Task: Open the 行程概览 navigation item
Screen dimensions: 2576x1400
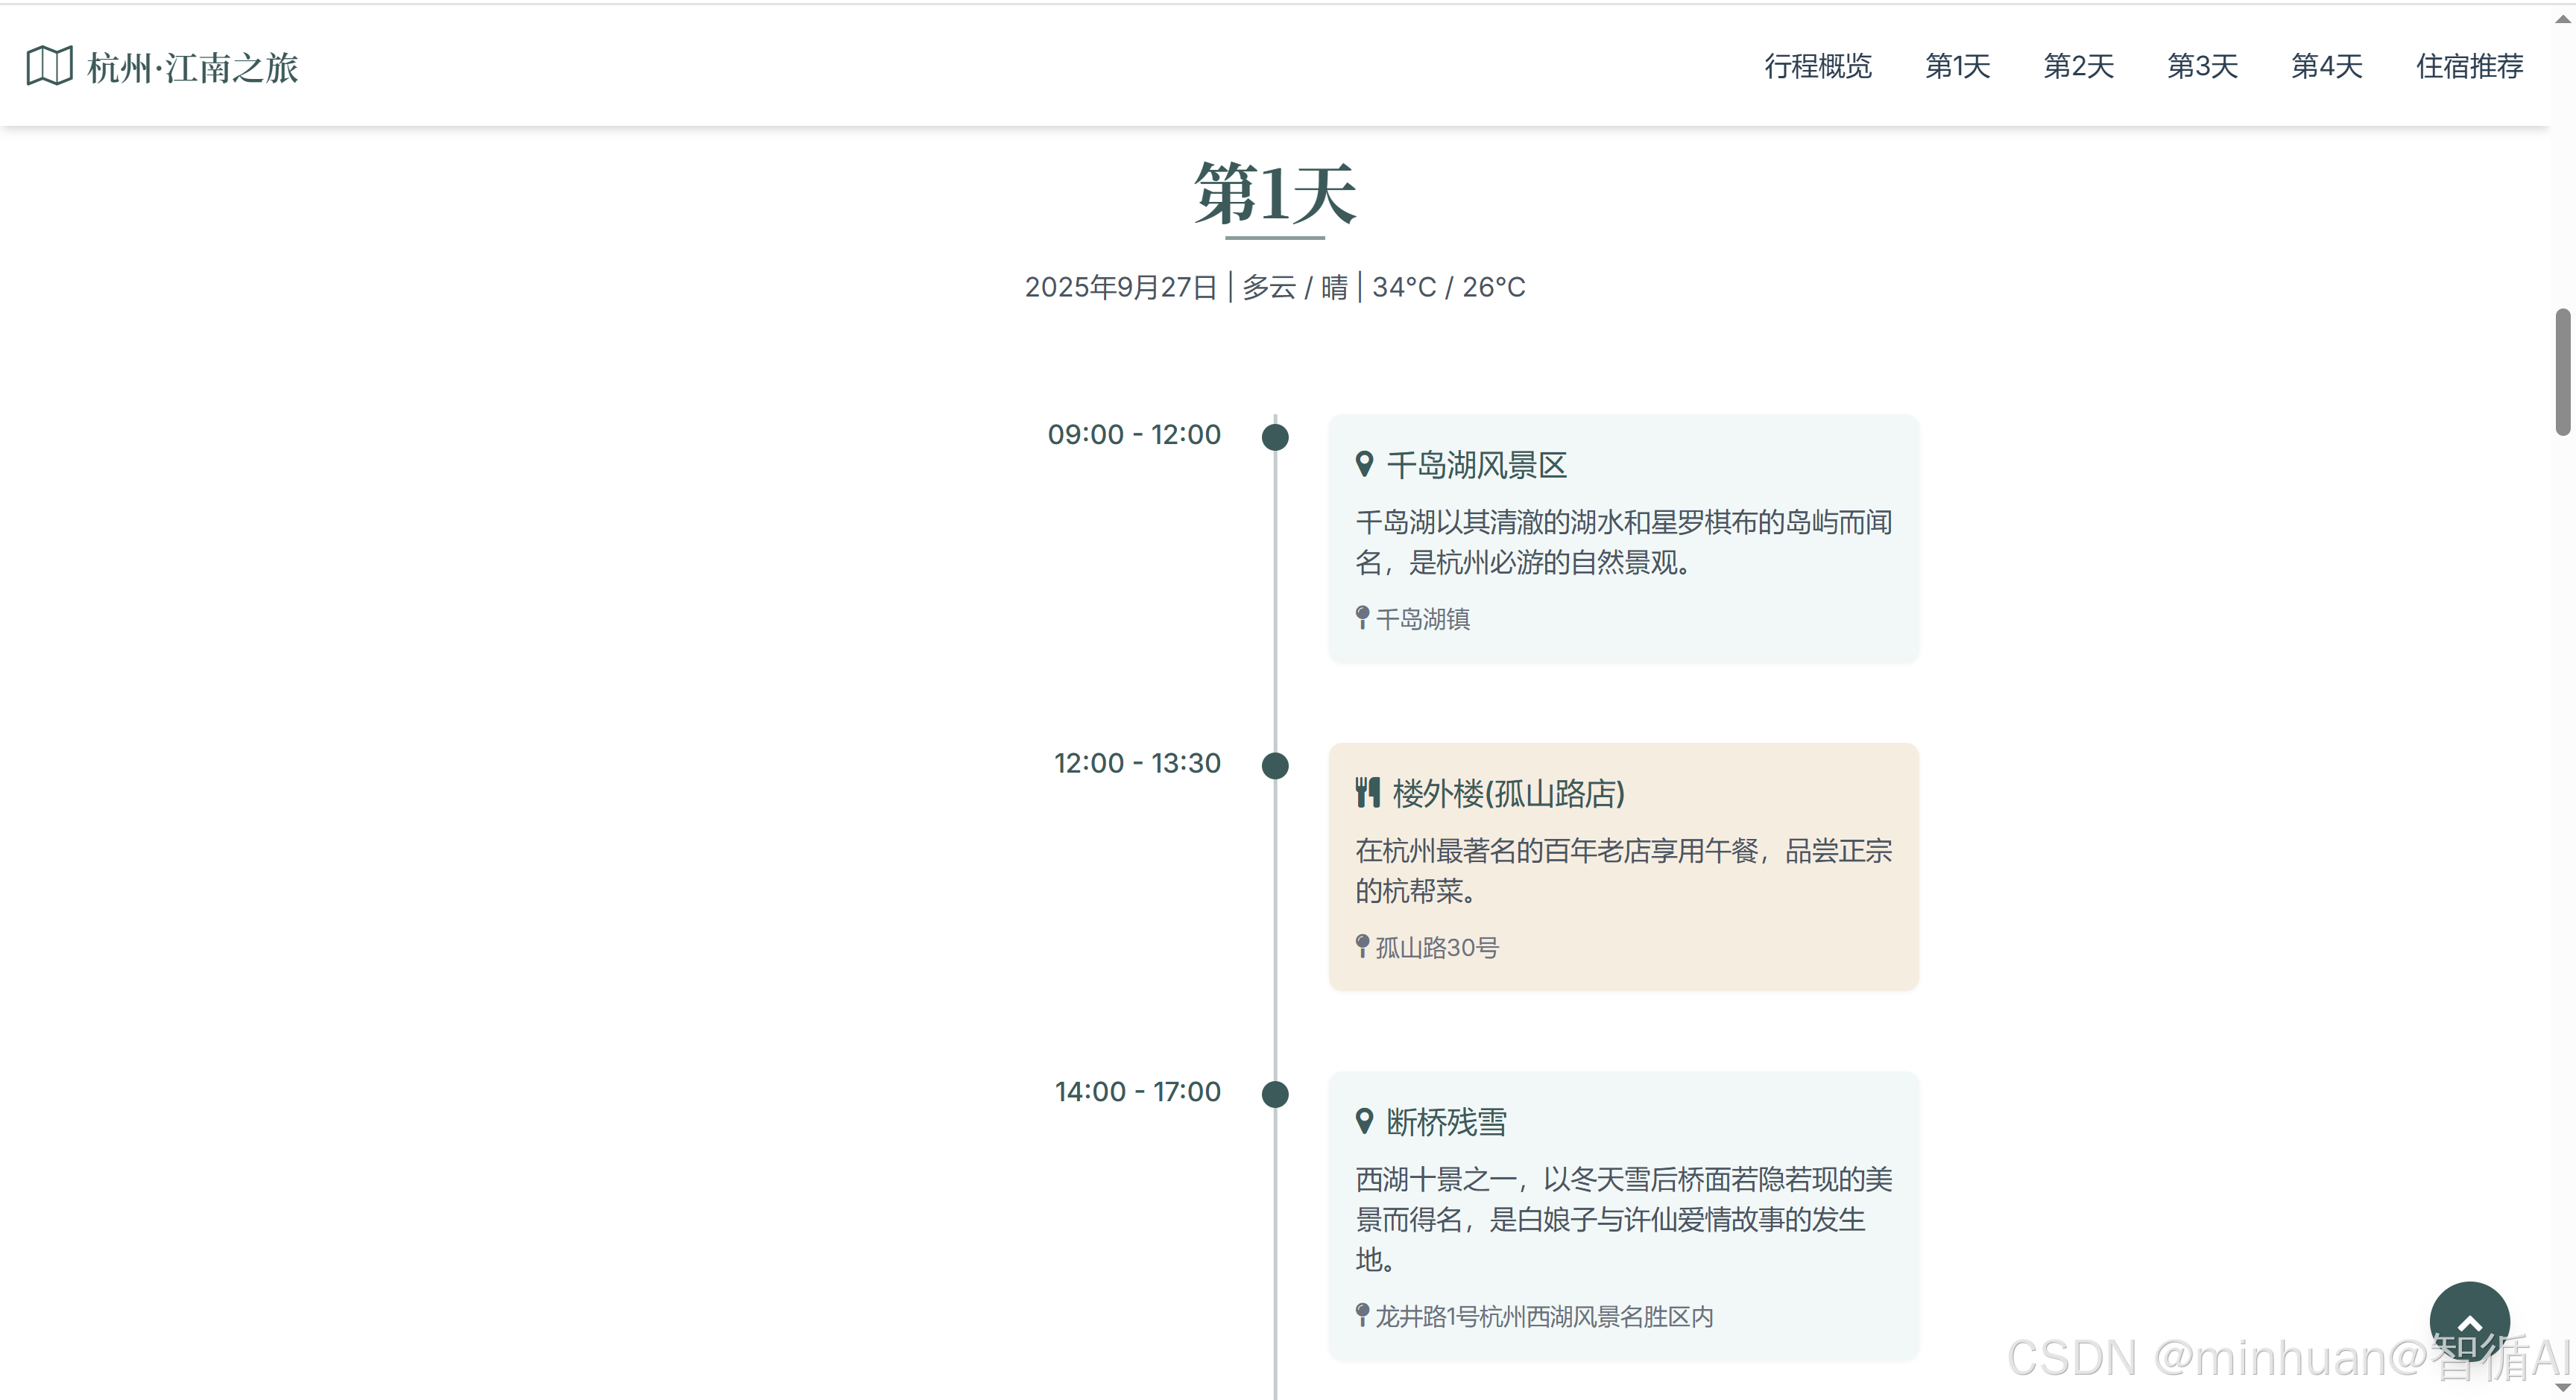Action: tap(1817, 66)
